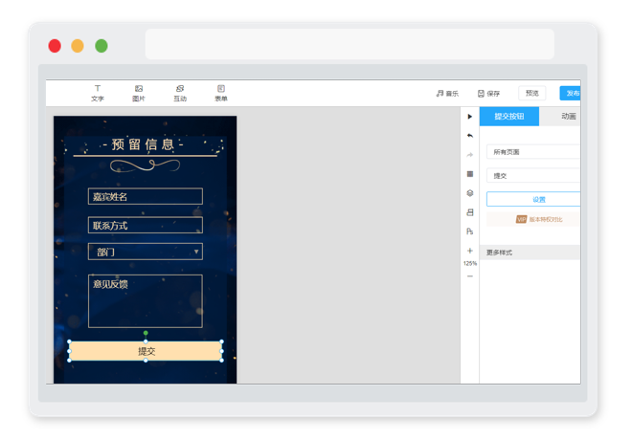
Task: Click the green macOS fullscreen dot
Action: click(102, 46)
